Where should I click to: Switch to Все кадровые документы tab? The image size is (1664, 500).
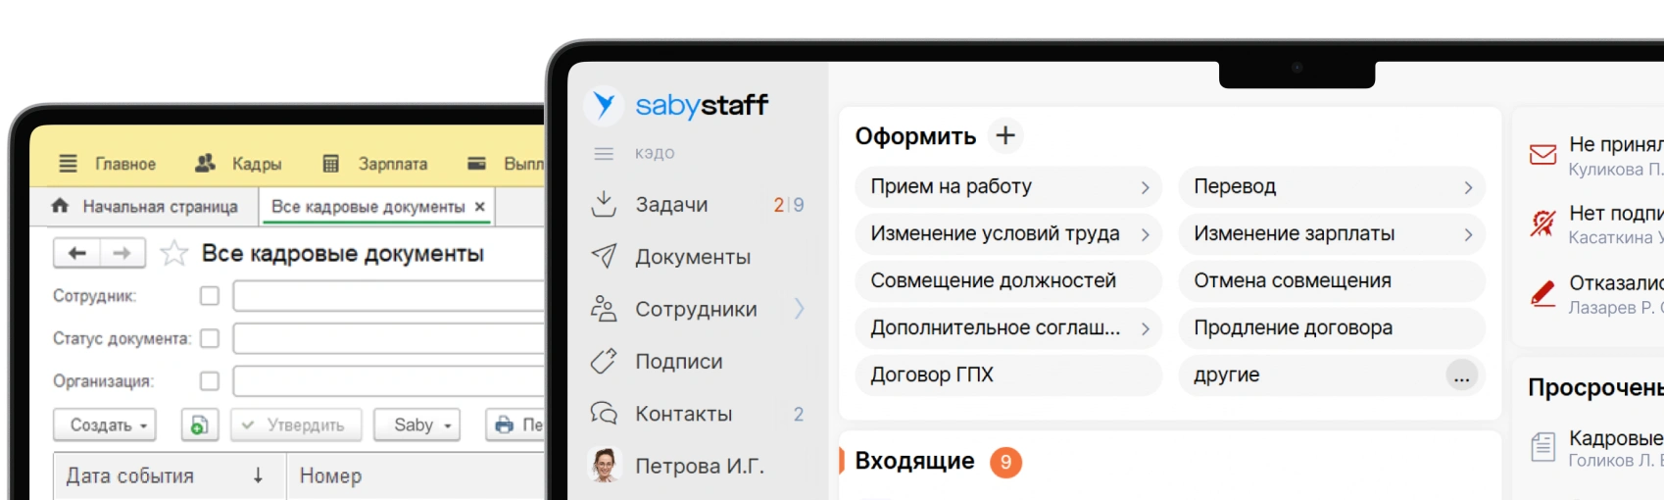click(367, 206)
